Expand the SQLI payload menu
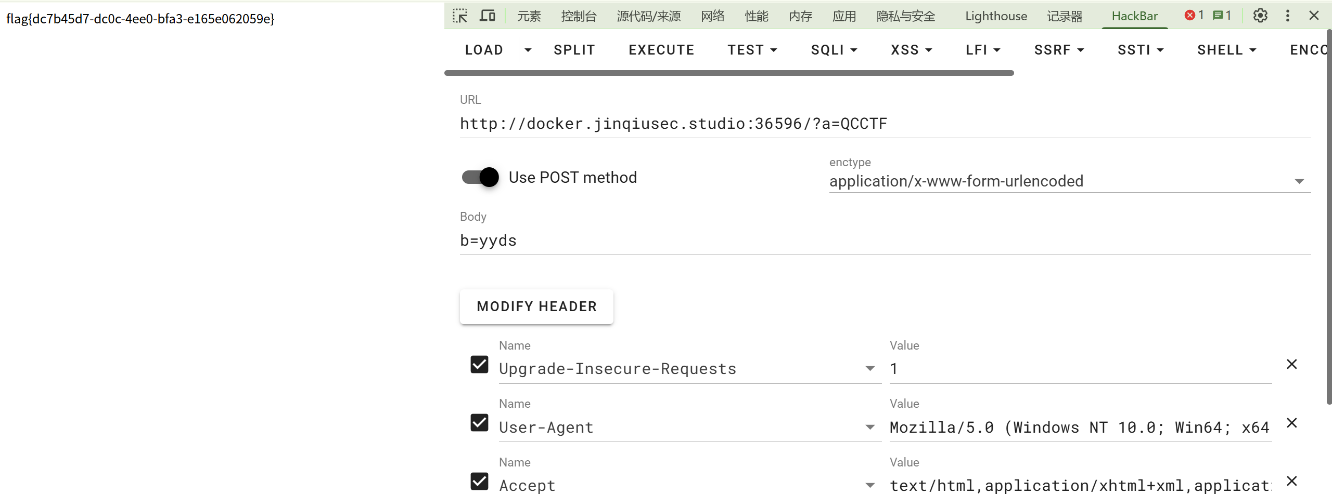1332x494 pixels. [834, 50]
